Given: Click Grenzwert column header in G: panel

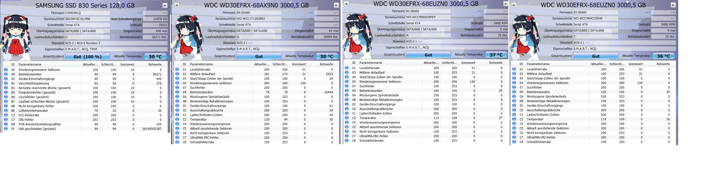Looking at the screenshot, I should (298, 64).
